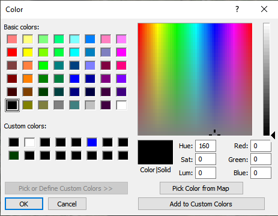Click the question mark help icon
This screenshot has width=278, height=216.
pyautogui.click(x=237, y=9)
